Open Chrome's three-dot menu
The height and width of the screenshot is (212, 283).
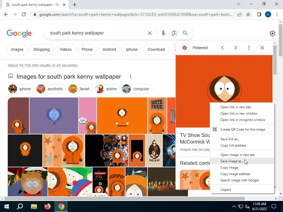277,14
